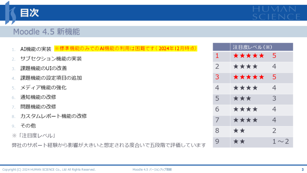Viewport: 307px width, 173px height.
Task: Select the five red stars in table row 1
Action: 249,56
